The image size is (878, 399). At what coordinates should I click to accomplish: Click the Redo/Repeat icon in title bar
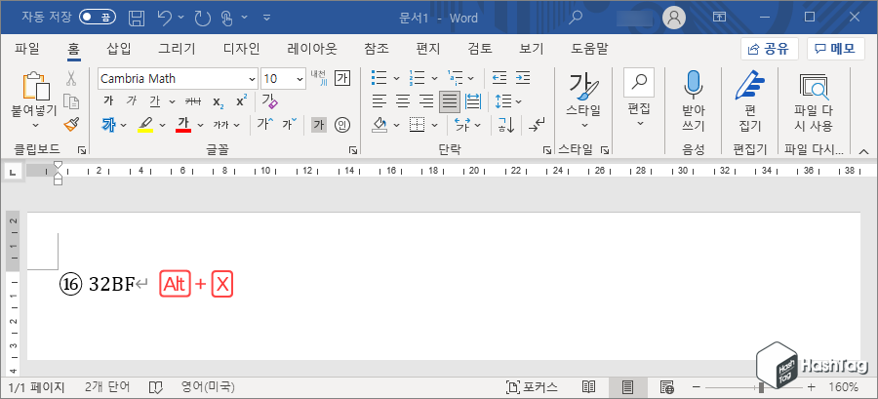(x=202, y=18)
